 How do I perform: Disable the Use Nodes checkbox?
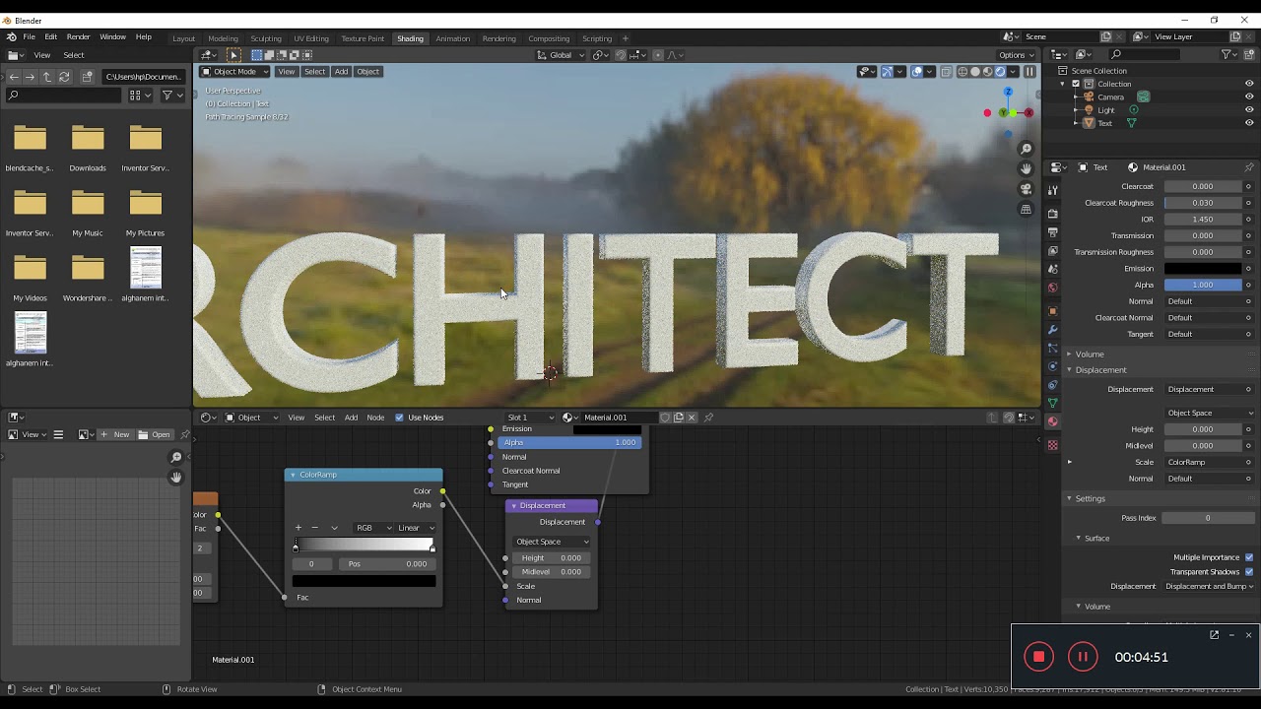(399, 418)
